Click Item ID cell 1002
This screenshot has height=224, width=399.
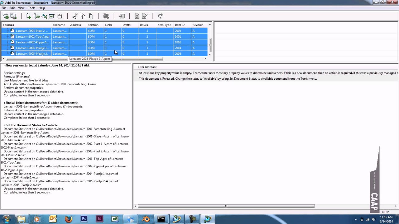click(x=182, y=42)
